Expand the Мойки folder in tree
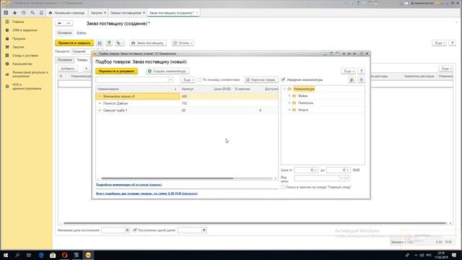This screenshot has height=260, width=462. [289, 96]
